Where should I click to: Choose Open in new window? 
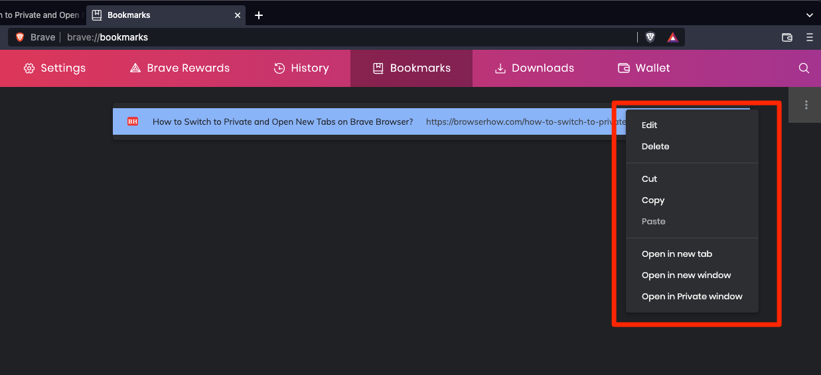click(686, 275)
